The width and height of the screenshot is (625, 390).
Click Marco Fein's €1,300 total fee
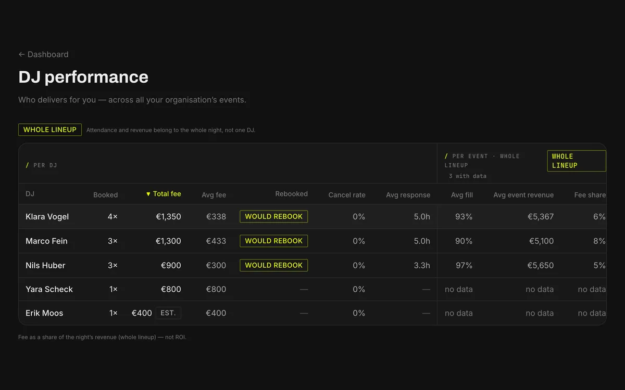(x=168, y=241)
